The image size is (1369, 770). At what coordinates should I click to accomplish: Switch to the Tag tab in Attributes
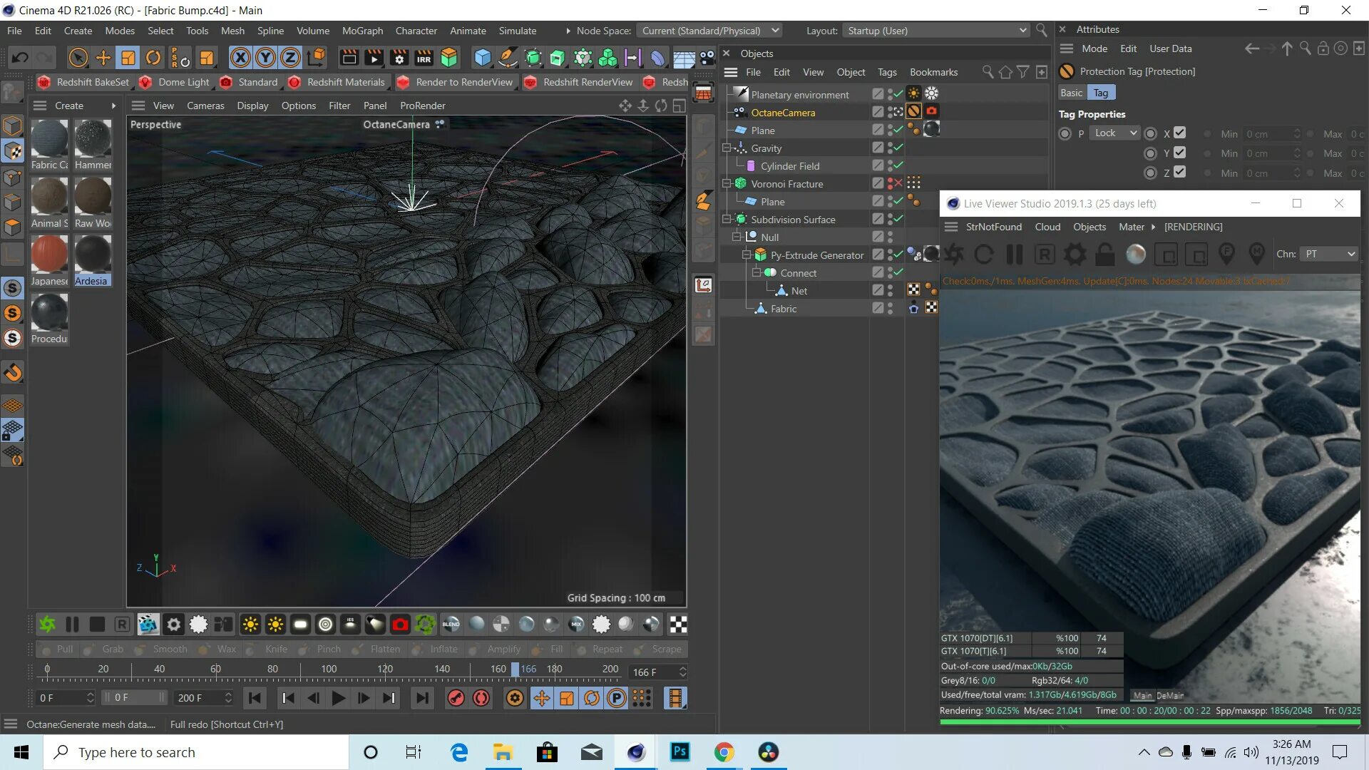(x=1100, y=92)
